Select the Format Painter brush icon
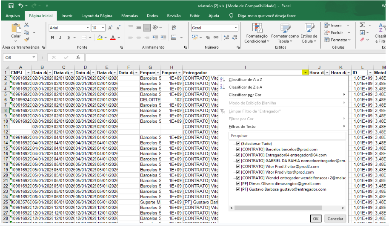 (x=26, y=39)
